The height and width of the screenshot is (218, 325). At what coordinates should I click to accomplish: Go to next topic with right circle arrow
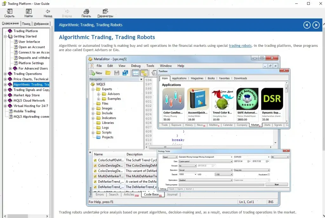(316, 25)
